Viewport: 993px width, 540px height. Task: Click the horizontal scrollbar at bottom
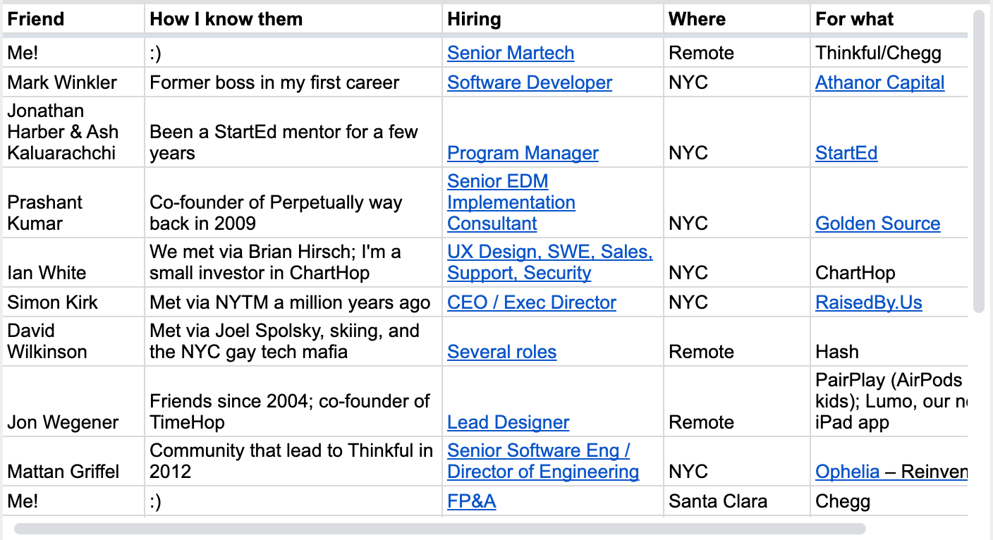coord(440,529)
